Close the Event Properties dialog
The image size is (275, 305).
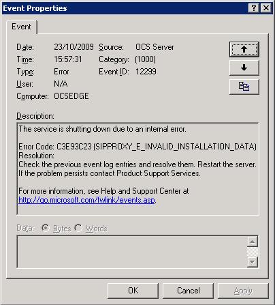pyautogui.click(x=266, y=8)
